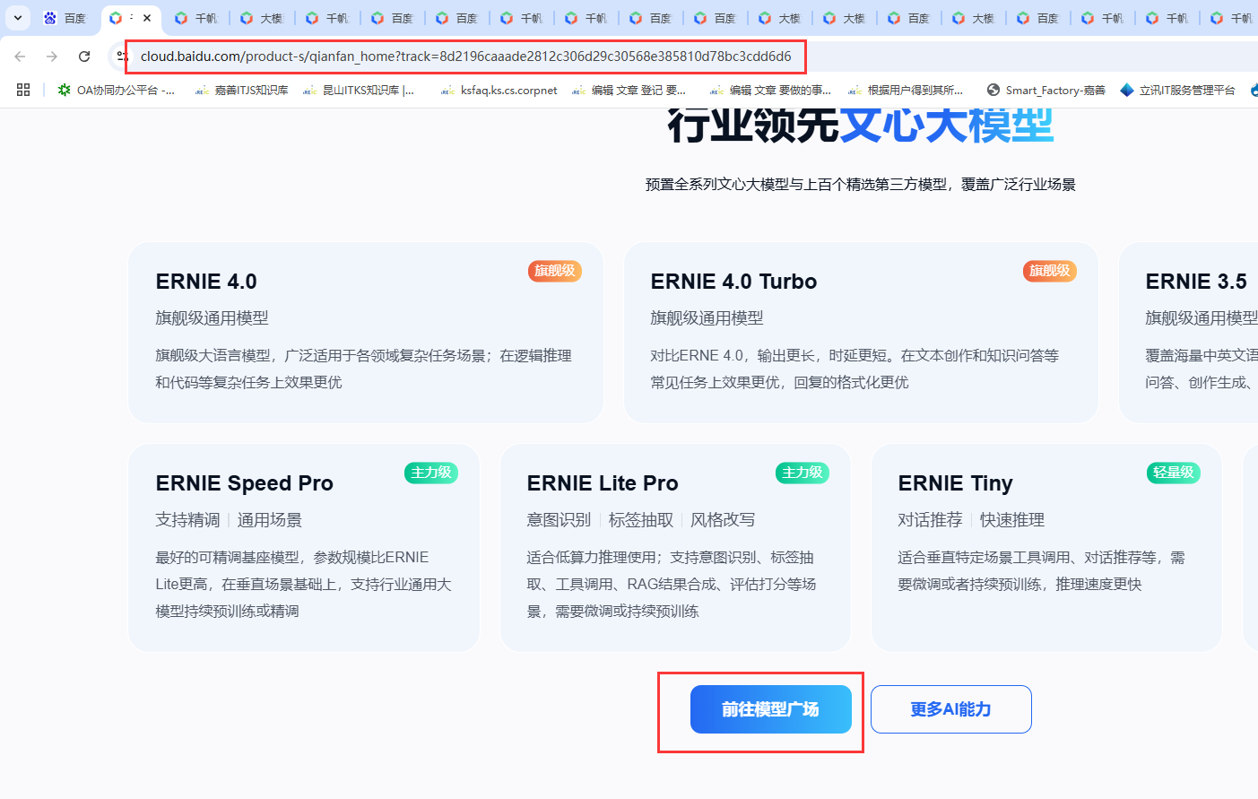Screen dimensions: 1258x799
Task: Click ERNIE Tiny description starting 适合垂直特定场景
Action: click(1041, 570)
